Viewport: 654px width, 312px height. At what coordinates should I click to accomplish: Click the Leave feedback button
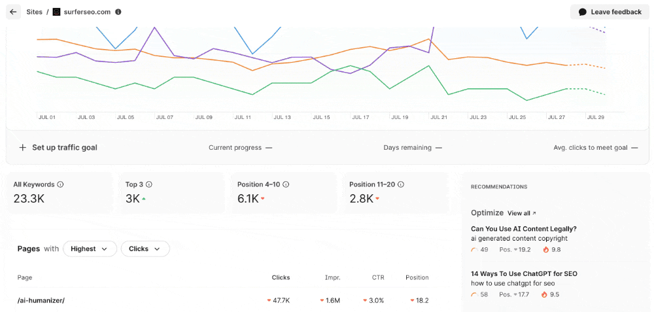point(610,12)
